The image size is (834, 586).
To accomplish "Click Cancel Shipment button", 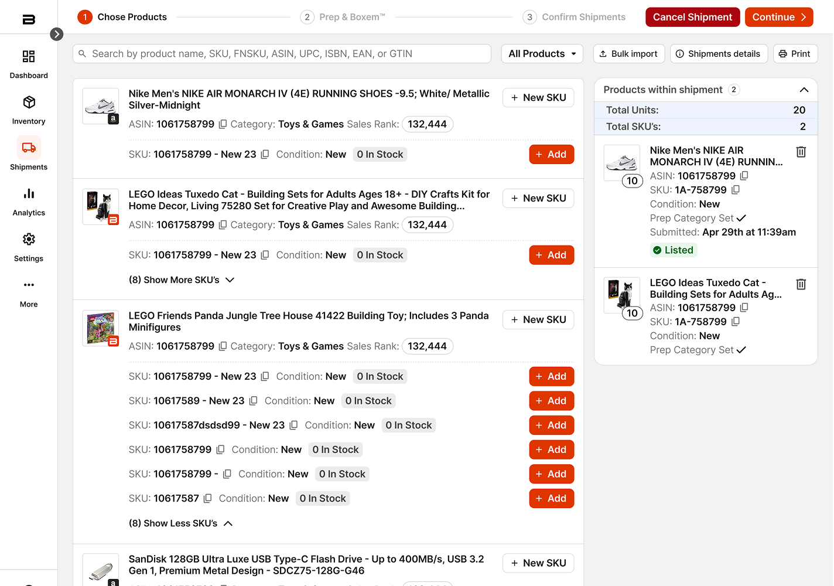I will [692, 17].
